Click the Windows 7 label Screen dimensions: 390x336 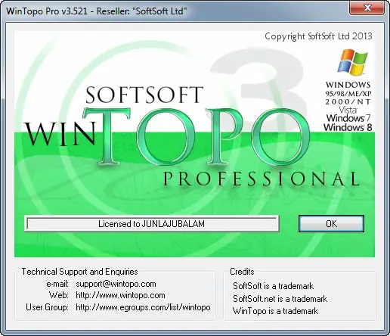click(x=348, y=118)
